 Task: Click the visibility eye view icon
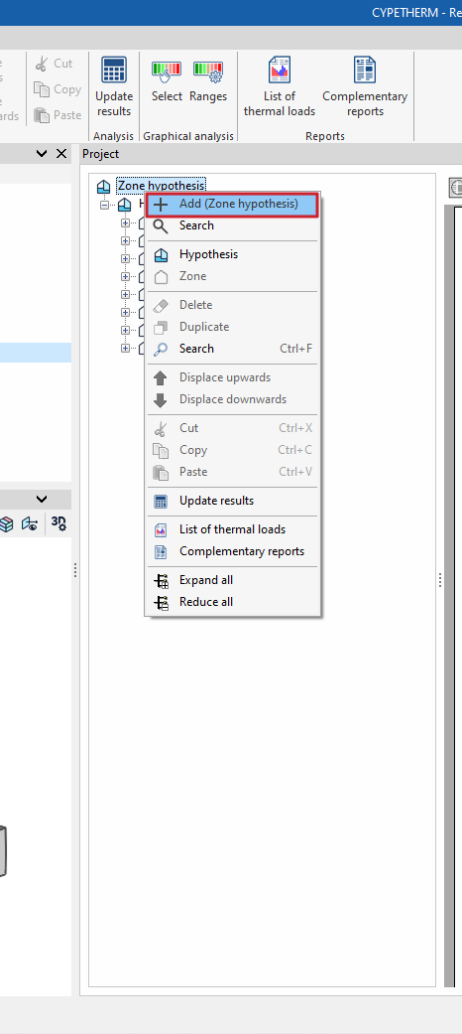coord(30,523)
